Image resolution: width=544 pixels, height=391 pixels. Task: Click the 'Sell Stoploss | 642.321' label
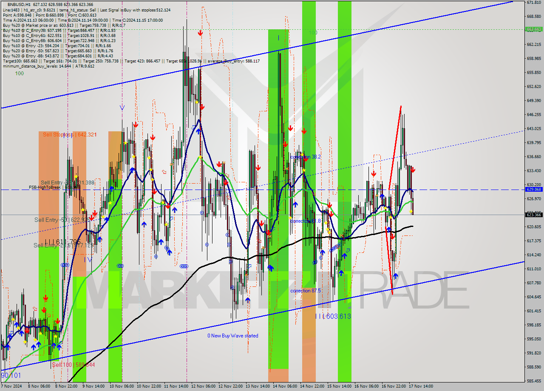pyautogui.click(x=70, y=135)
